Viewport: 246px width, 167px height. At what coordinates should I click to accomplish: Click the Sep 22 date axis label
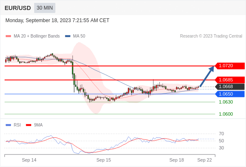point(204,160)
